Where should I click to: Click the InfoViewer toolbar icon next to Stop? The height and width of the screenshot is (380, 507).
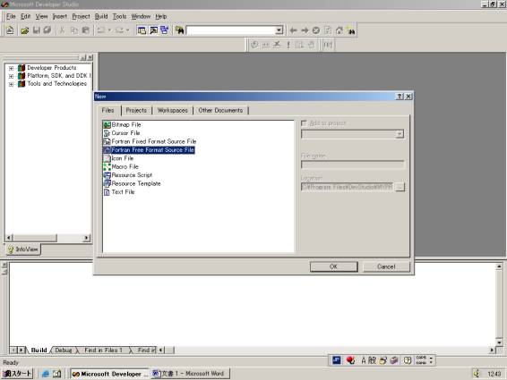[x=328, y=30]
